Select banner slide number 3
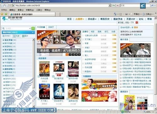 tap(73, 54)
